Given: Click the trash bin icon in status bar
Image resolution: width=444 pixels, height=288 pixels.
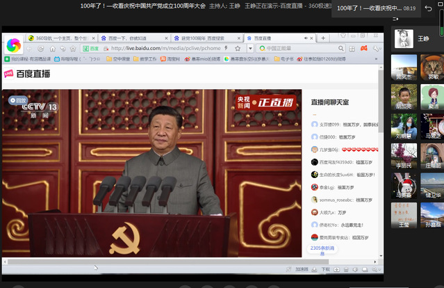Looking at the screenshot, I should click(x=346, y=270).
